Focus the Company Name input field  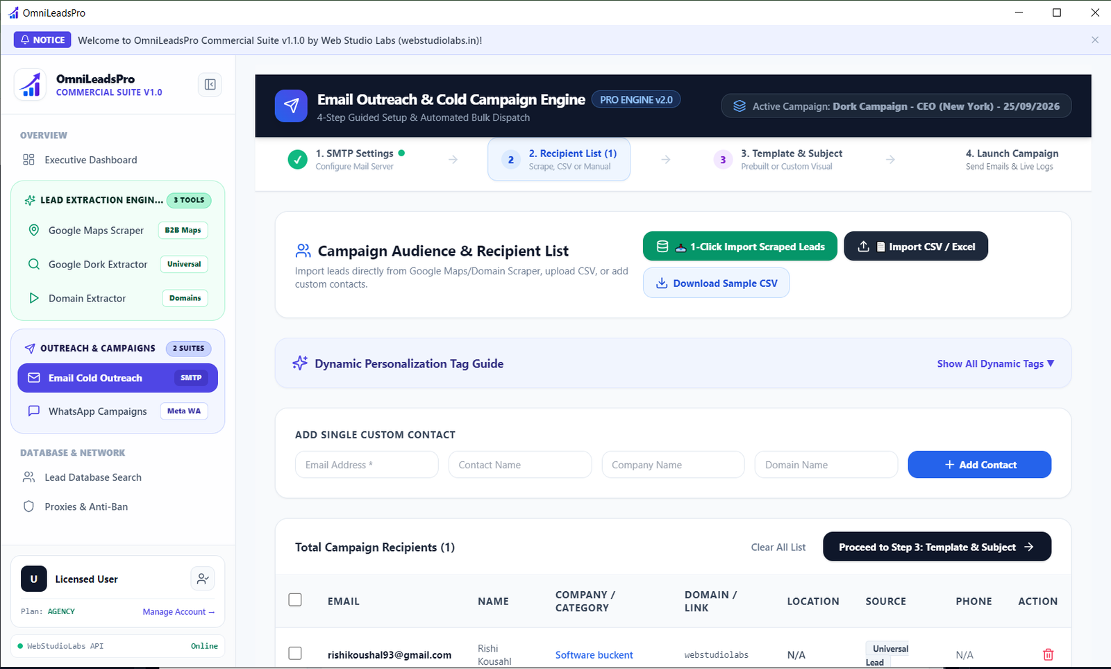(673, 465)
